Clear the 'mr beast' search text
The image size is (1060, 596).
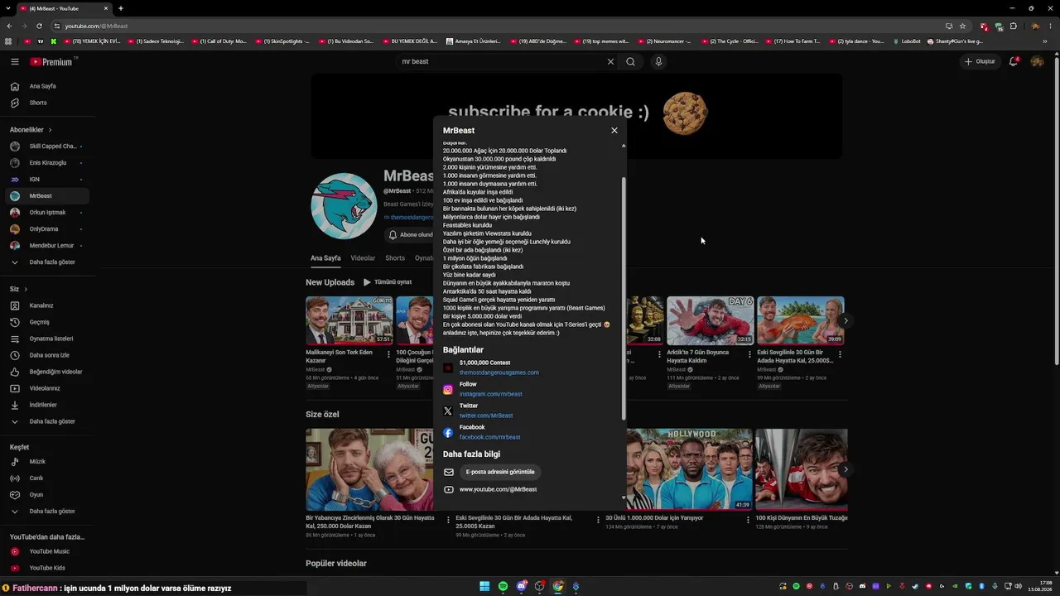610,61
